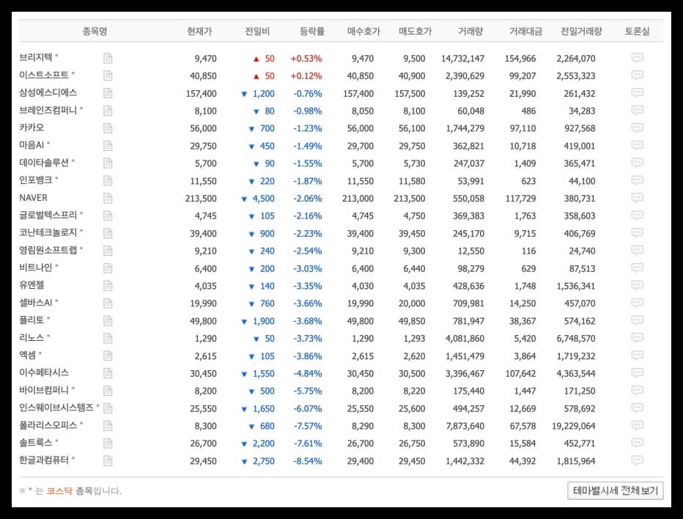The width and height of the screenshot is (683, 519).
Task: Open the document icon for 브리지텍
Action: coord(108,59)
